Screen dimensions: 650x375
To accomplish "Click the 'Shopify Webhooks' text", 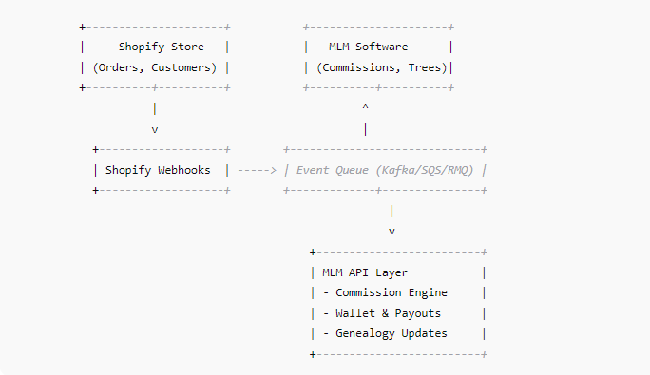I will click(158, 170).
